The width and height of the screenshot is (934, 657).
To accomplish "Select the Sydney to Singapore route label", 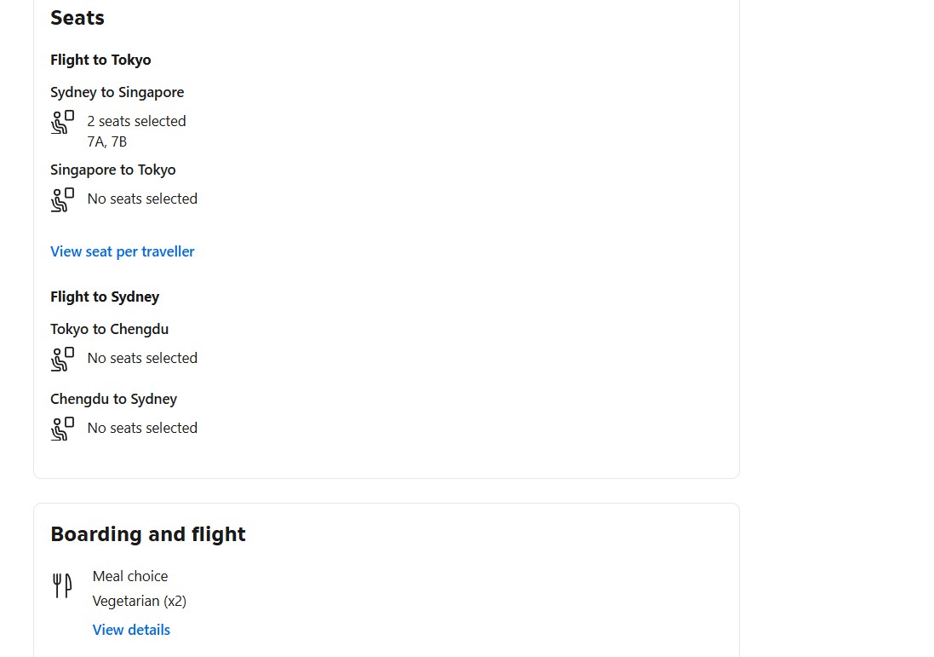I will coord(117,92).
